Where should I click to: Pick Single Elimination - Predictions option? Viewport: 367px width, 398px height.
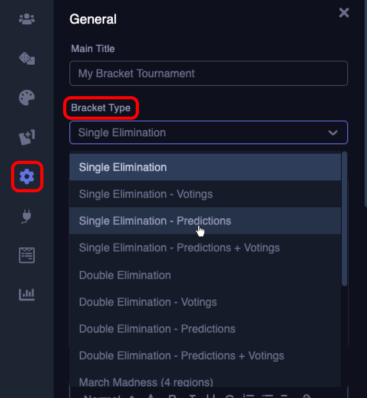pos(155,221)
